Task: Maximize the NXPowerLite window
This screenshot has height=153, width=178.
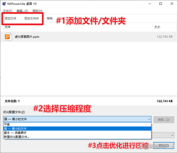Action: pyautogui.click(x=160, y=4)
